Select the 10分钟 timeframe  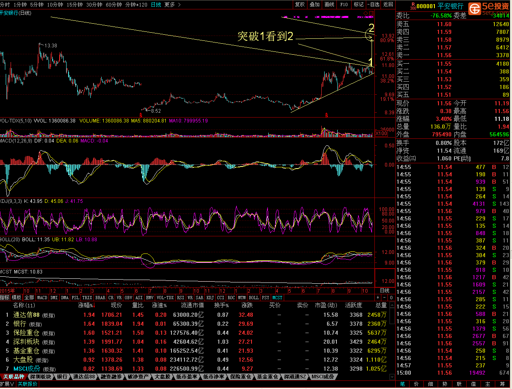pos(55,4)
